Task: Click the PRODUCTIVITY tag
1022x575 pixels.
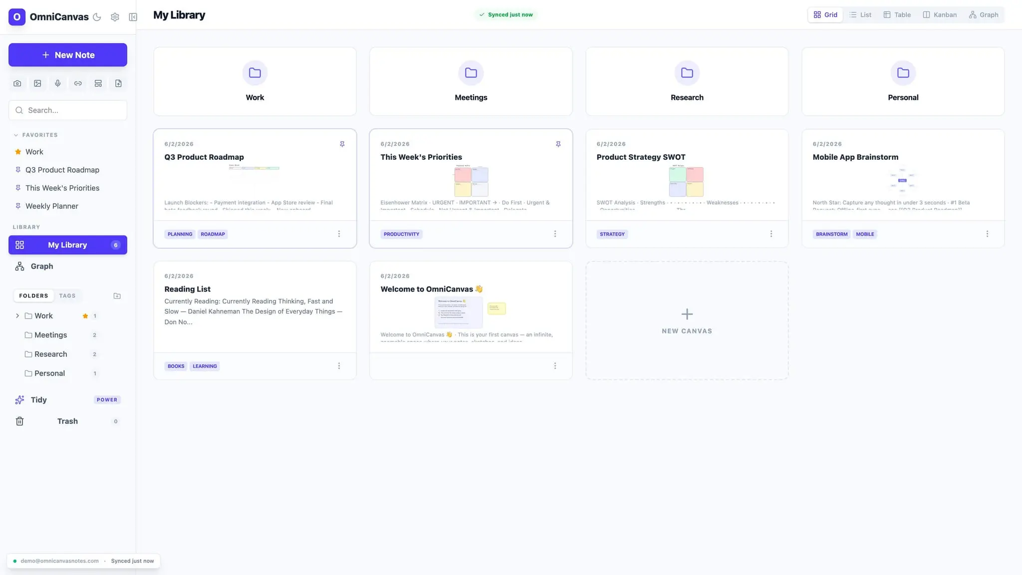Action: (x=402, y=234)
